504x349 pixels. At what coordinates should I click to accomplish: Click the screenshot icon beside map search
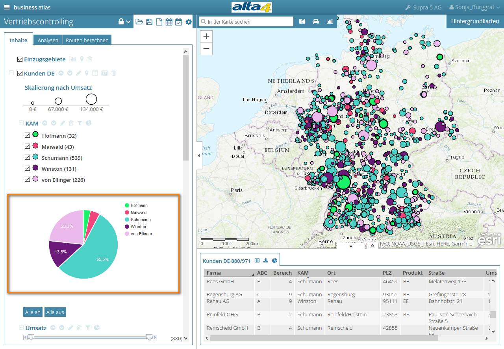[x=302, y=21]
